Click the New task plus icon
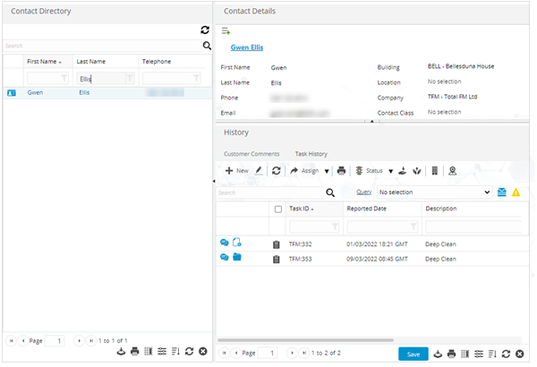The height and width of the screenshot is (367, 537). (x=229, y=170)
